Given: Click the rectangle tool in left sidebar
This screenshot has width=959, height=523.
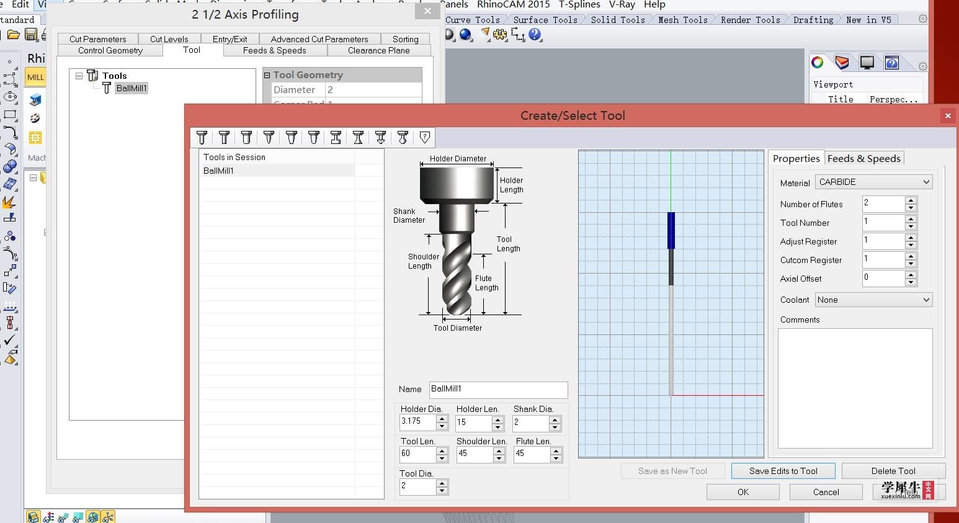Looking at the screenshot, I should pos(10,115).
